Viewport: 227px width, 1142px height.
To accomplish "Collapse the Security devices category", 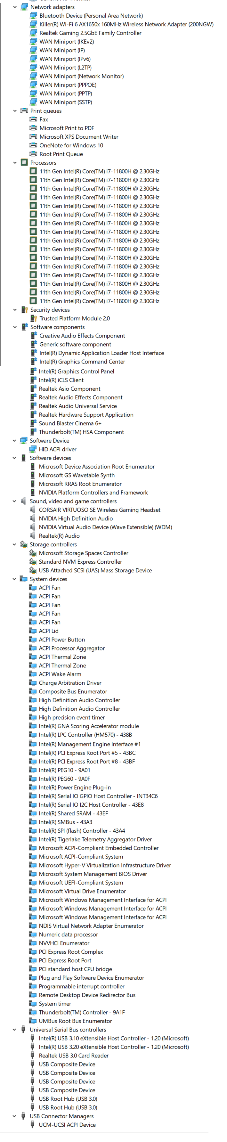I will (x=15, y=310).
